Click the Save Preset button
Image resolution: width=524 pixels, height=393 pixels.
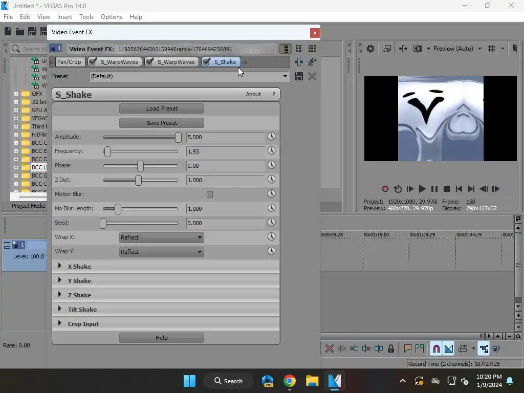(161, 123)
